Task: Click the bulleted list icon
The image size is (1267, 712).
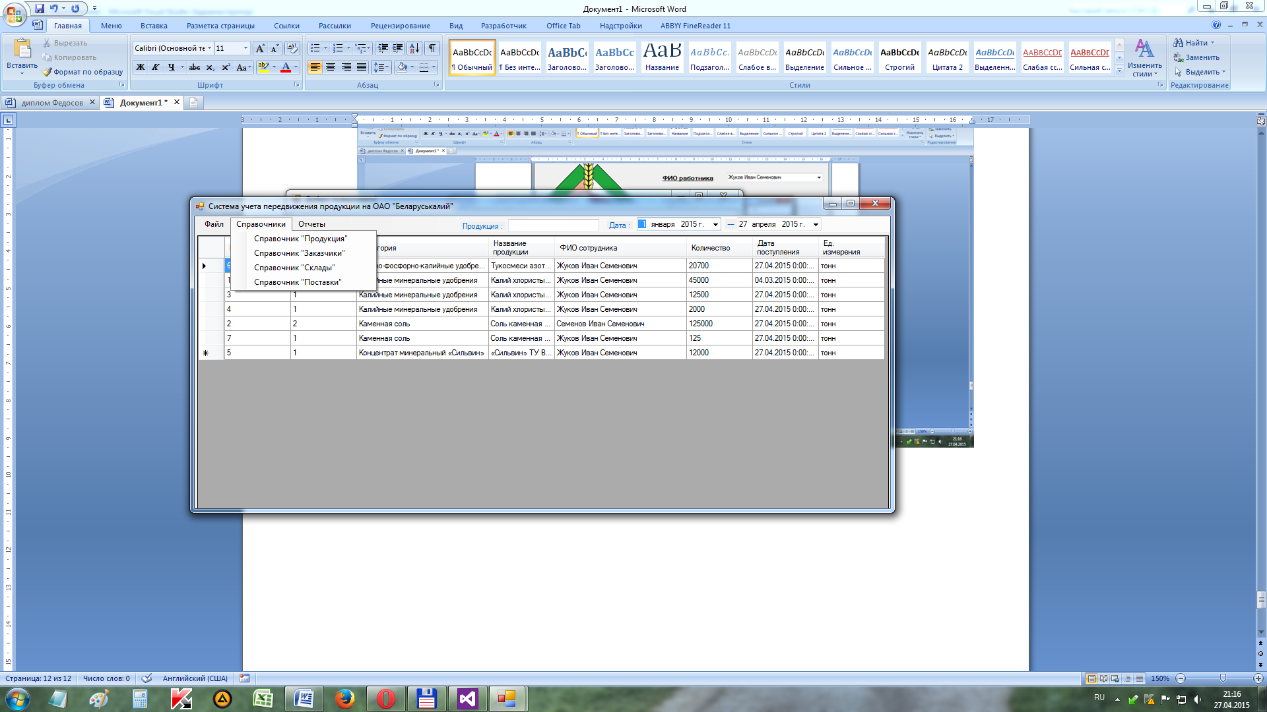Action: tap(315, 48)
